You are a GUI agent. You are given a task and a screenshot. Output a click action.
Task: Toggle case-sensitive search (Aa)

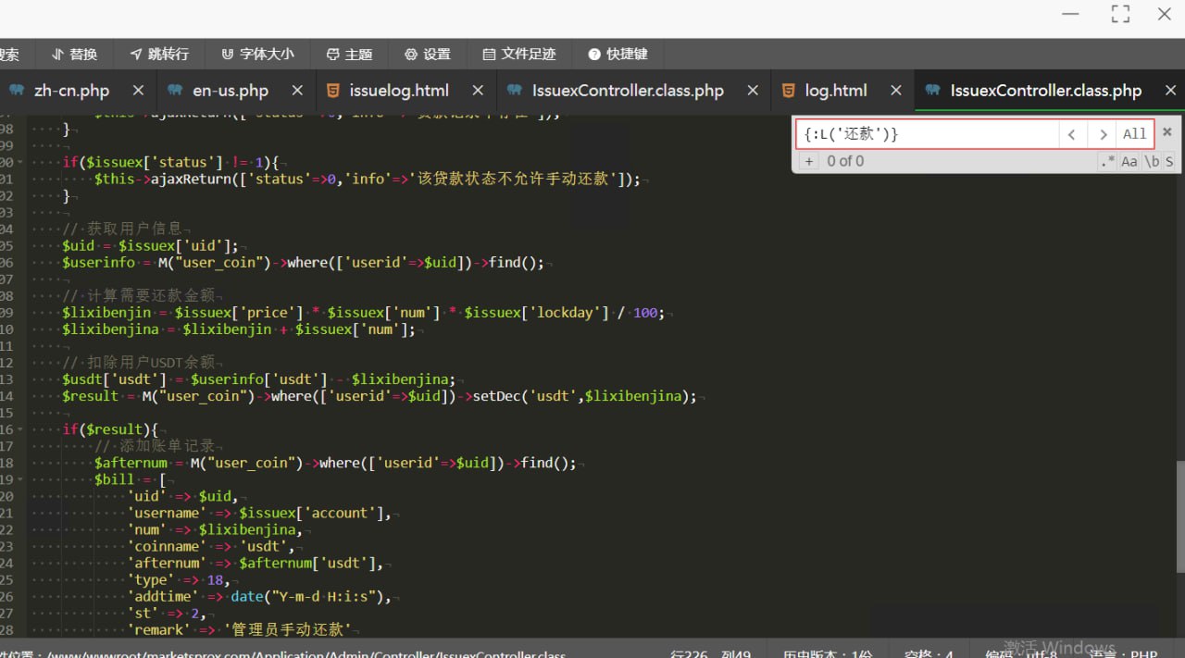click(1129, 161)
